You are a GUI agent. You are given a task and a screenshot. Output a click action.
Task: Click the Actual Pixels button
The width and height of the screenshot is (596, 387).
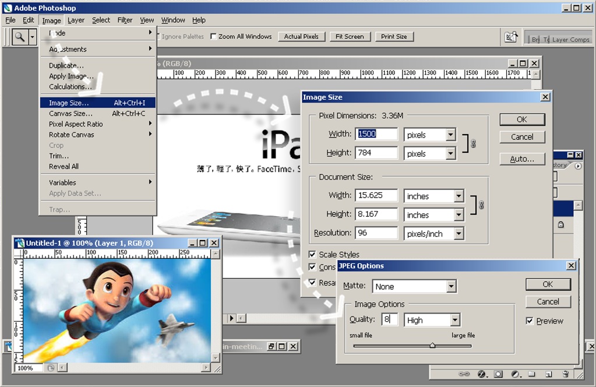coord(301,37)
